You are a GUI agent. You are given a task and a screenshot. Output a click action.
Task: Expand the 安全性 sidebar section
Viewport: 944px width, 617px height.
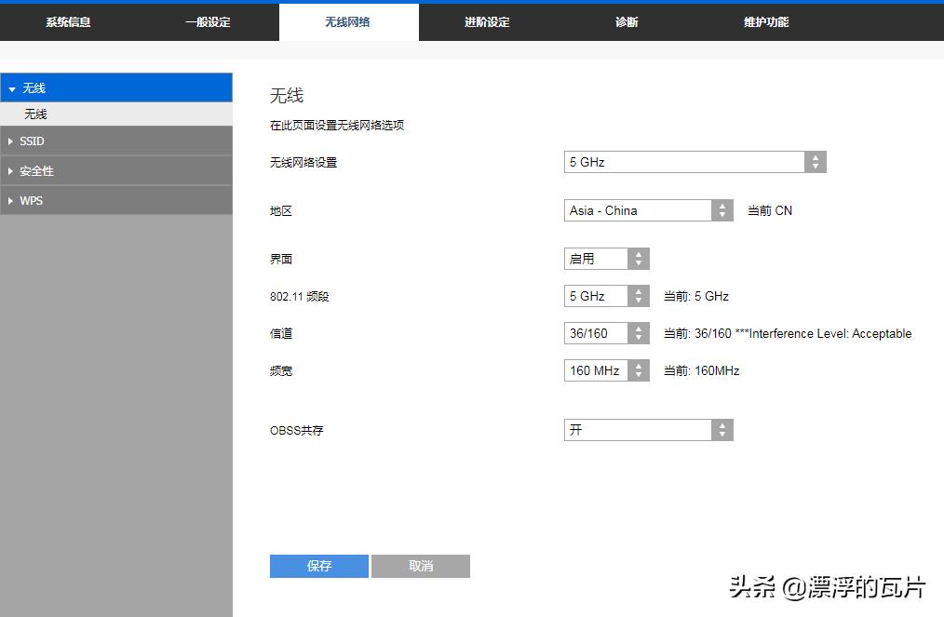tap(116, 171)
